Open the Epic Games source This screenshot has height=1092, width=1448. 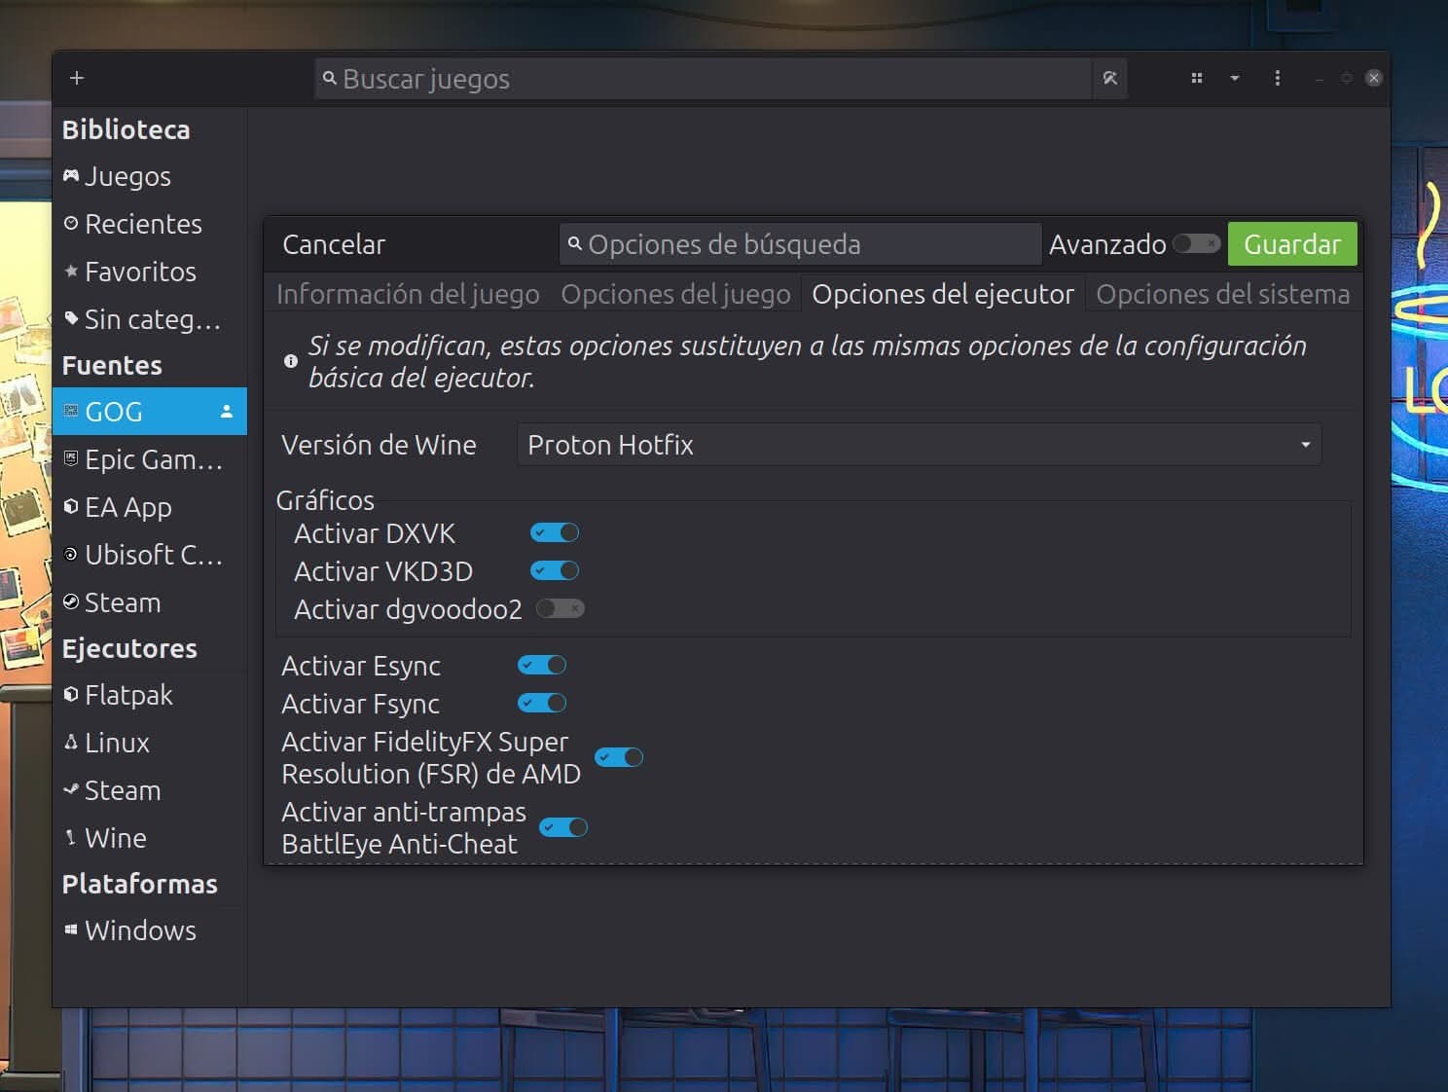(152, 459)
